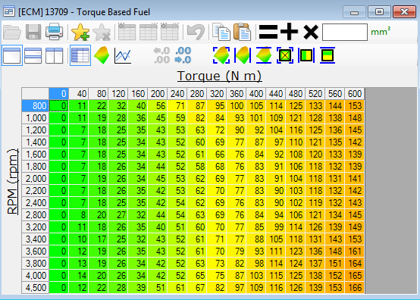Maximize the Torque Based Fuel window
420x300 pixels.
[379, 12]
